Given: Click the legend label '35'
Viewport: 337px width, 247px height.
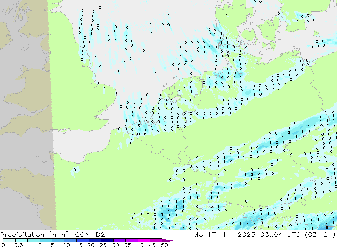Looking at the screenshot, I should (128, 245).
